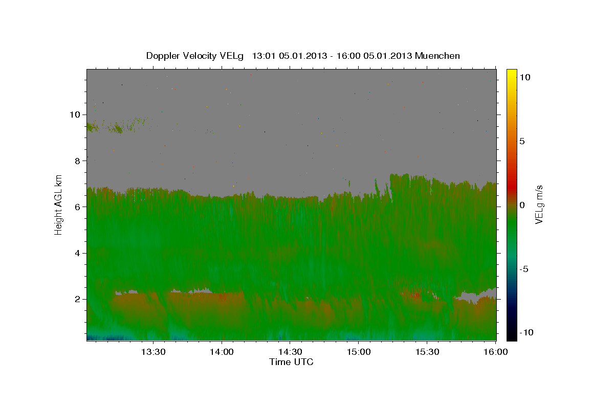Click the '15:00' time axis label
Screen dimensions: 614x409
(359, 352)
